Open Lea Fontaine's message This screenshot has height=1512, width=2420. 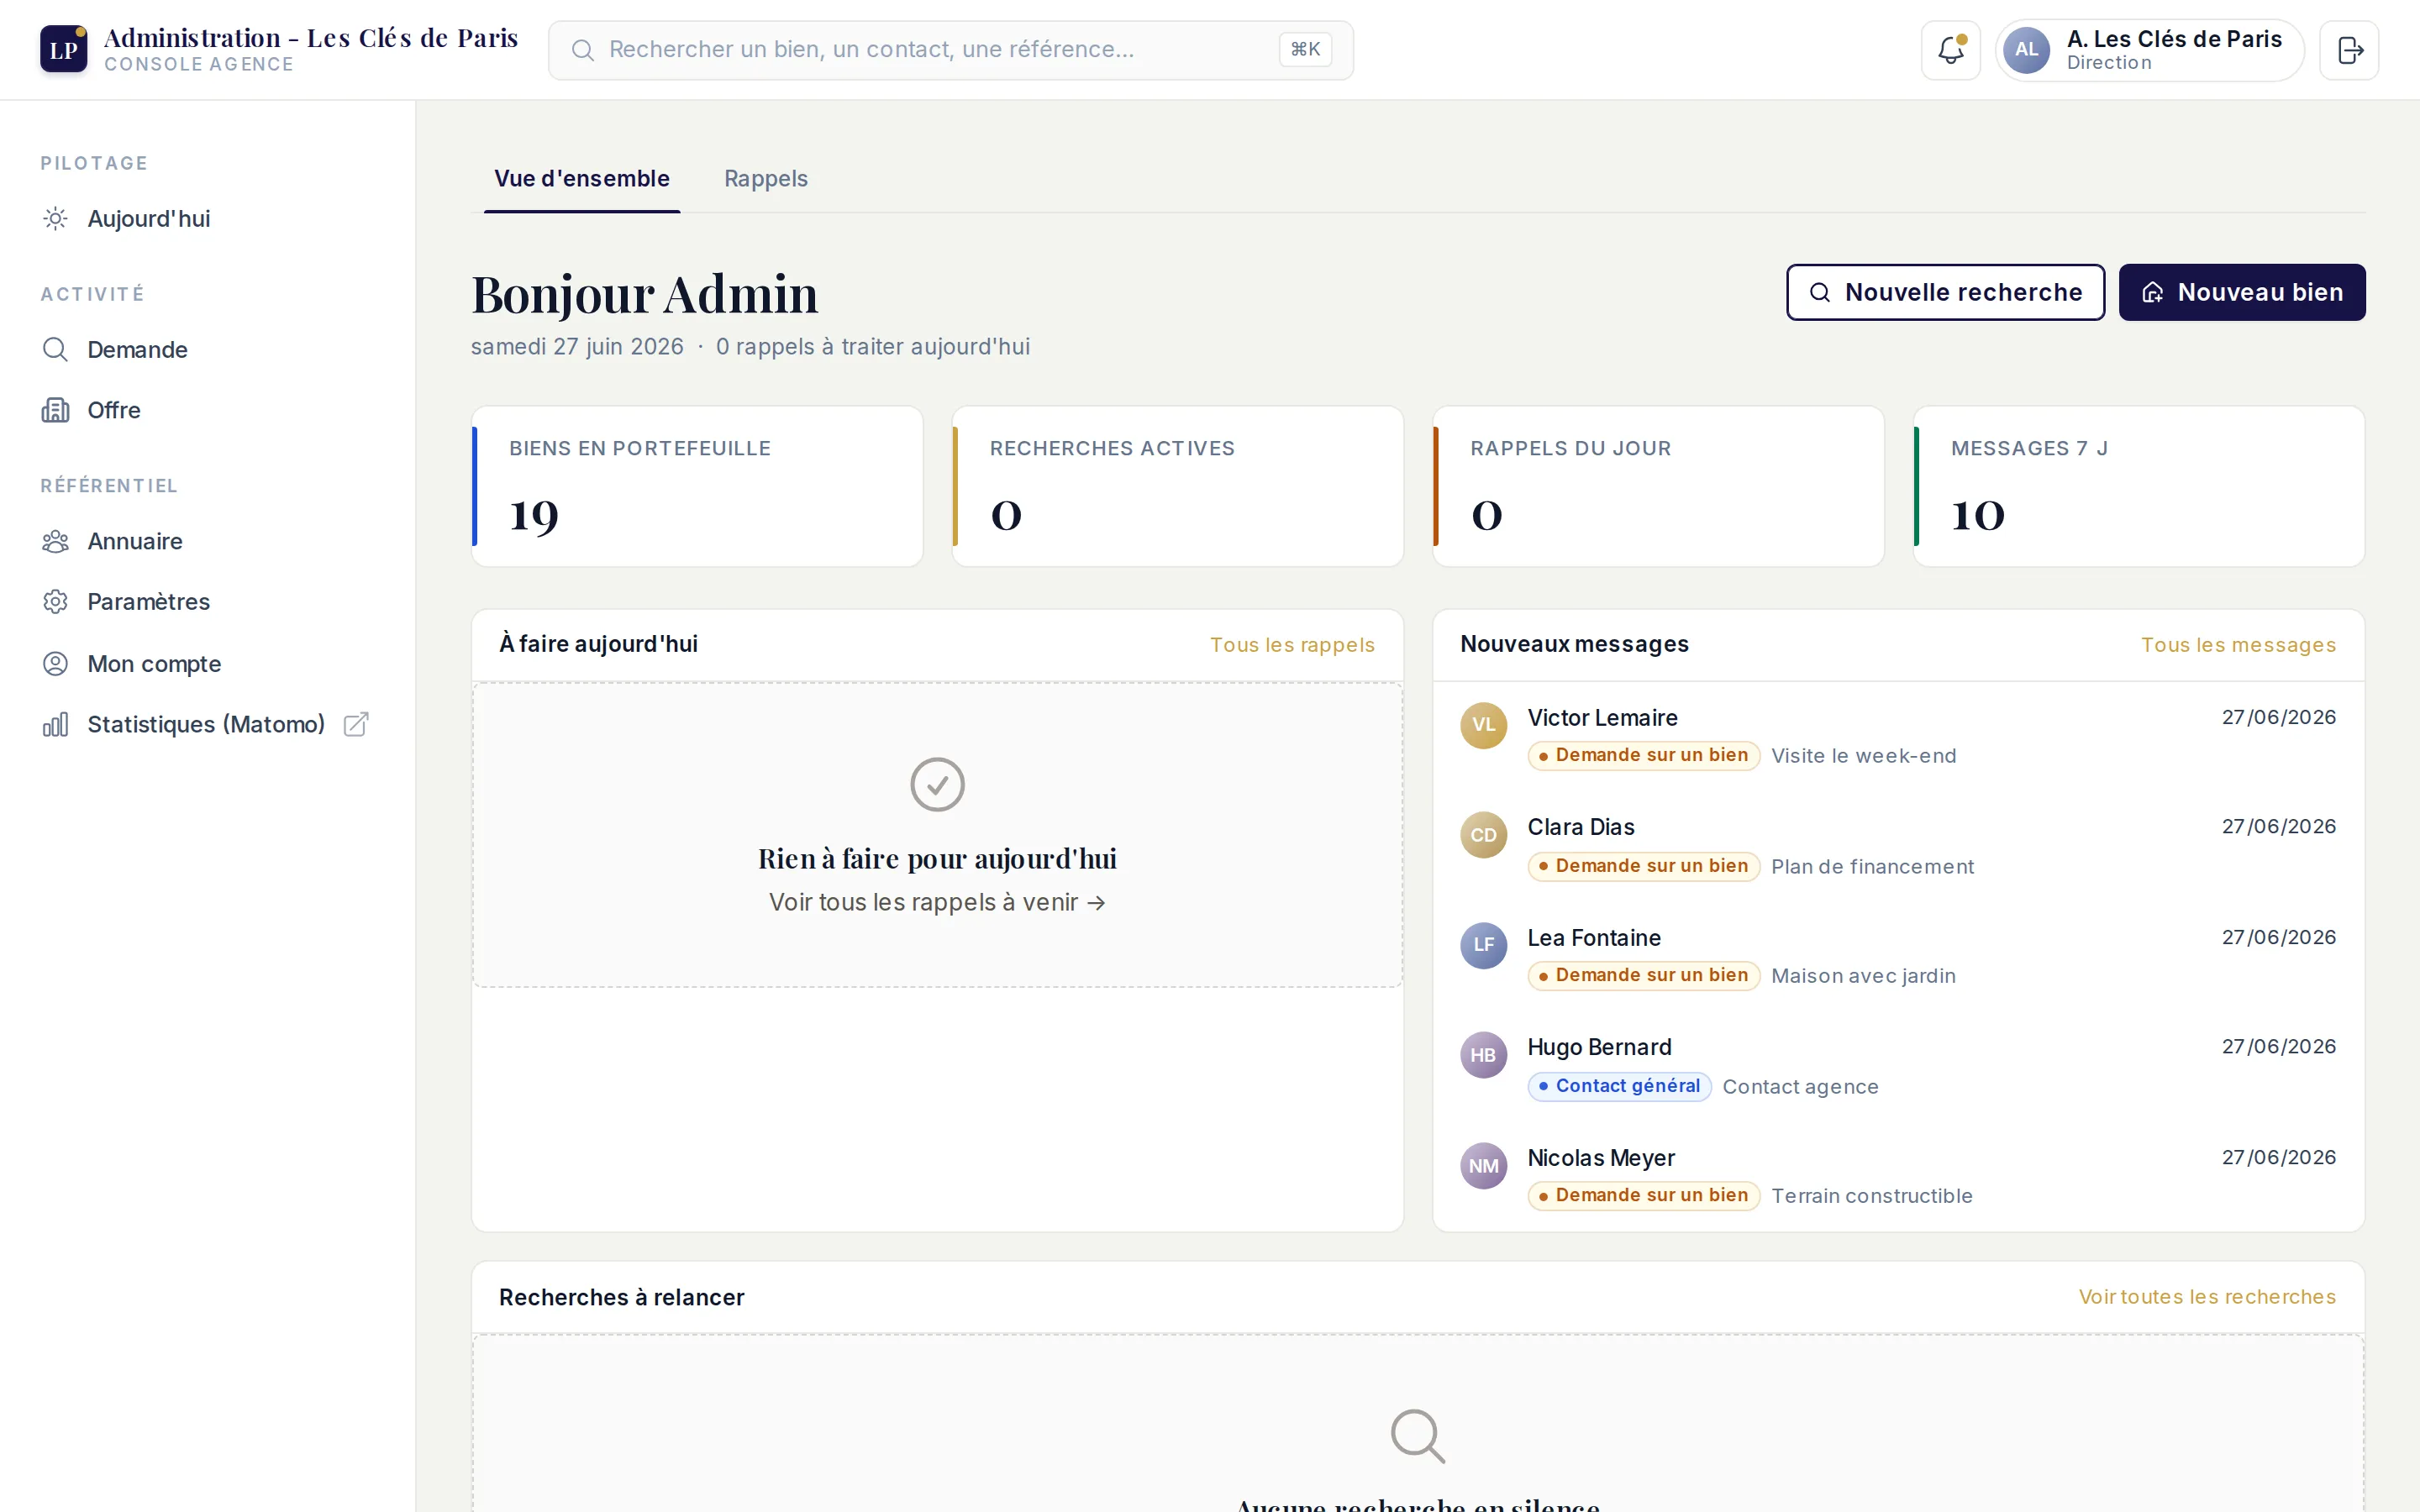pyautogui.click(x=1898, y=956)
